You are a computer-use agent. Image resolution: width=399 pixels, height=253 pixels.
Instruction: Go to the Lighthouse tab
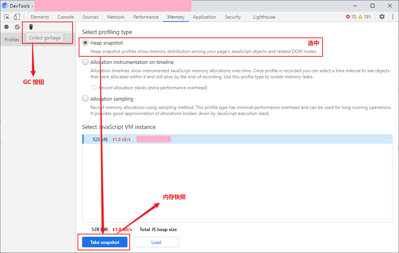coord(264,17)
